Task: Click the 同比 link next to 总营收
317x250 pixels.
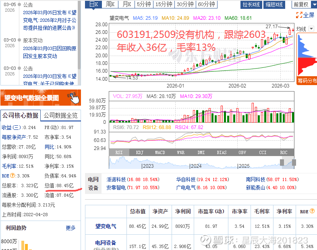Action: 49,147
